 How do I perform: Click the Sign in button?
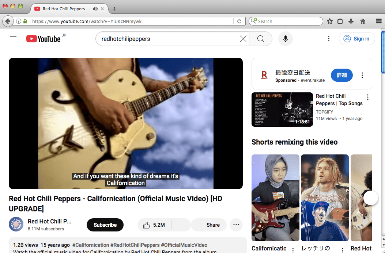point(357,39)
